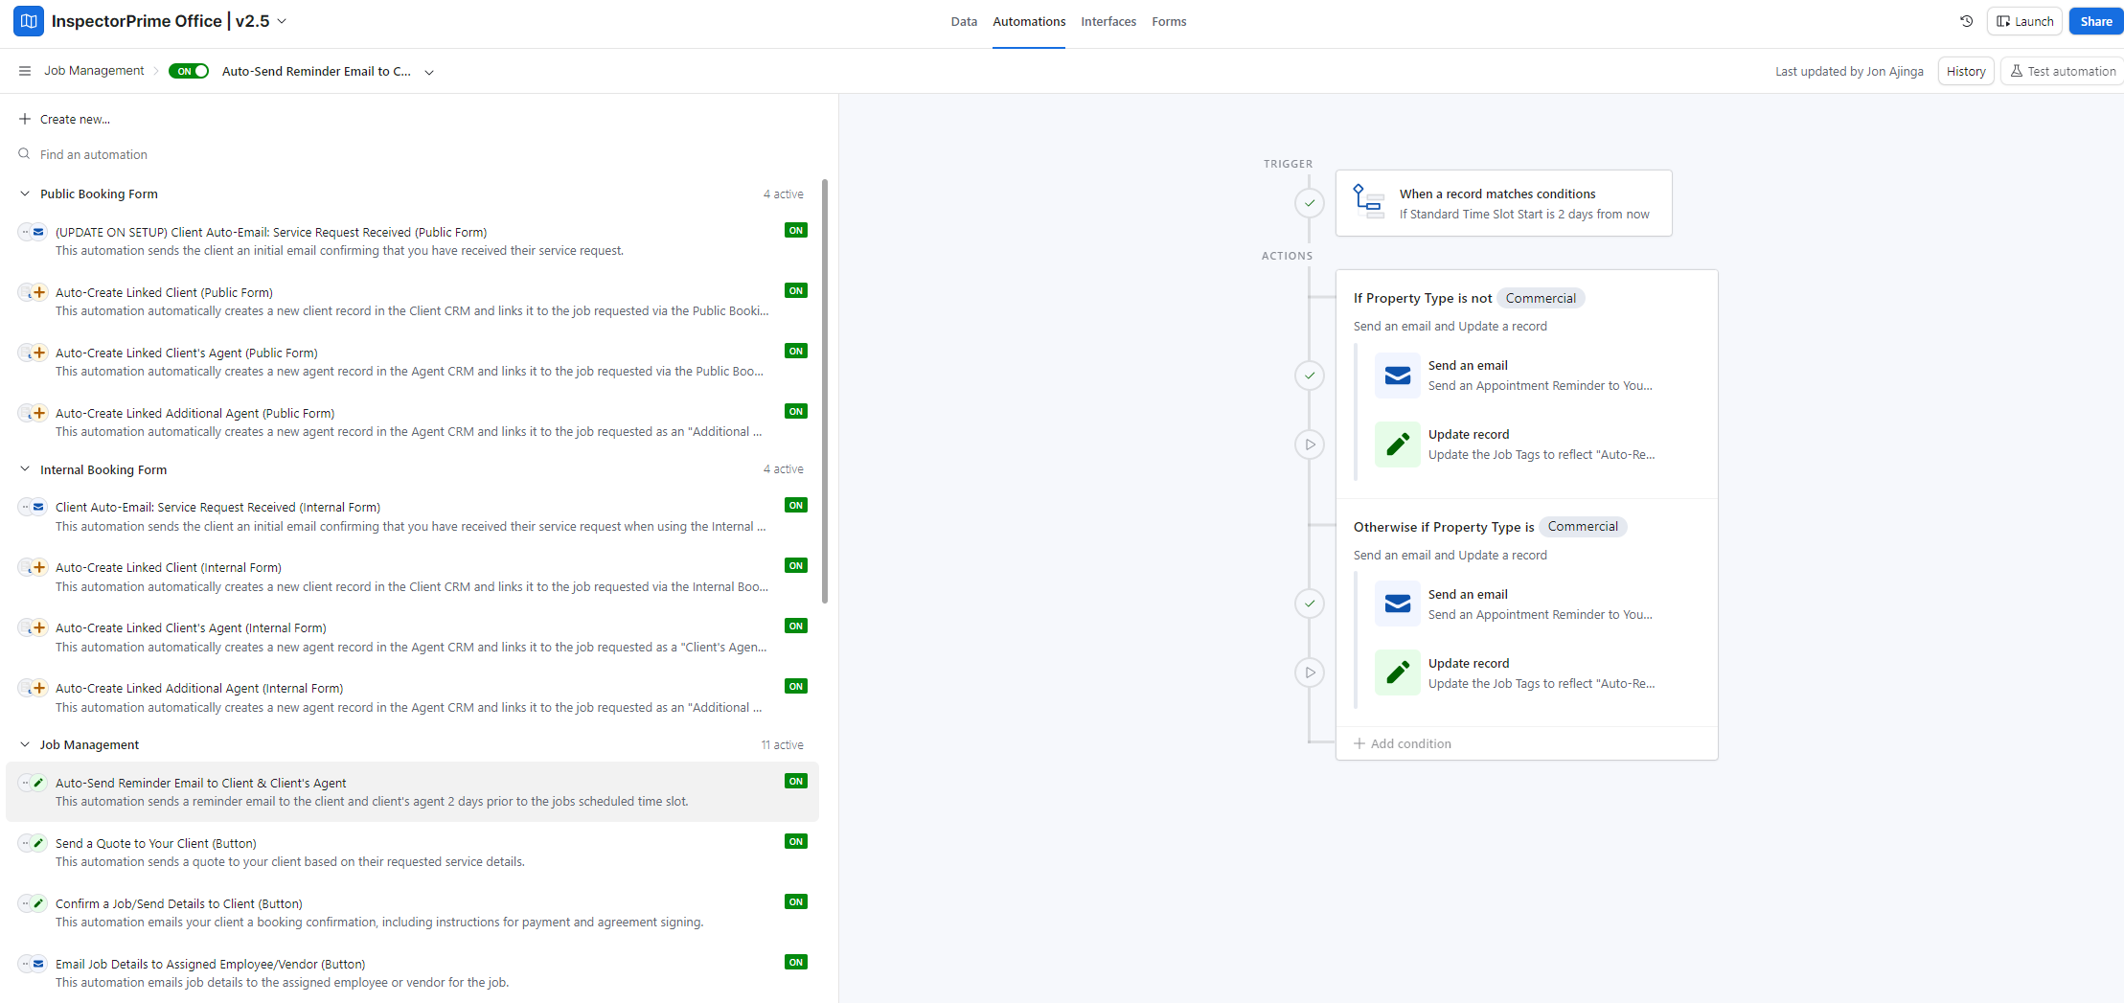2124x1003 pixels.
Task: Open the base history clock icon
Action: [1967, 21]
